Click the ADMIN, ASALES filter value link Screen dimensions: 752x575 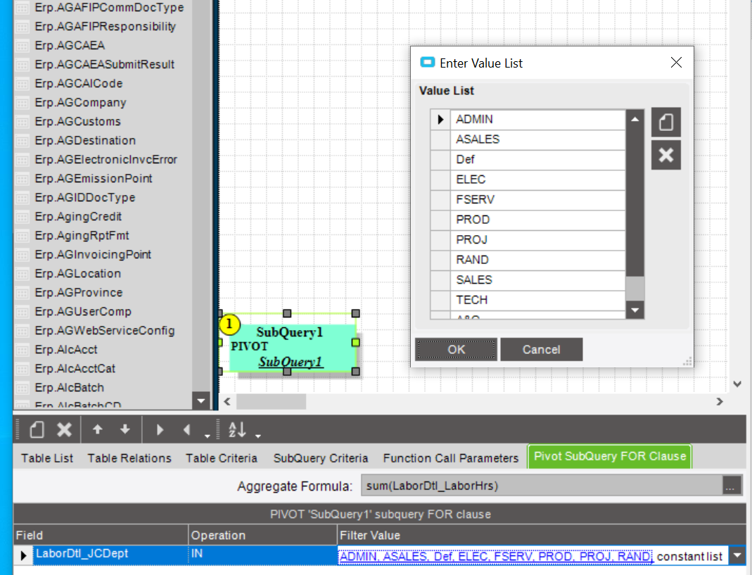tap(495, 556)
